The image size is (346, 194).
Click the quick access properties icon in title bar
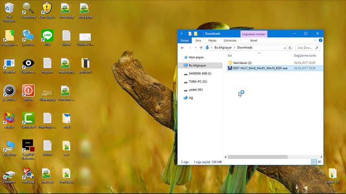coord(190,33)
